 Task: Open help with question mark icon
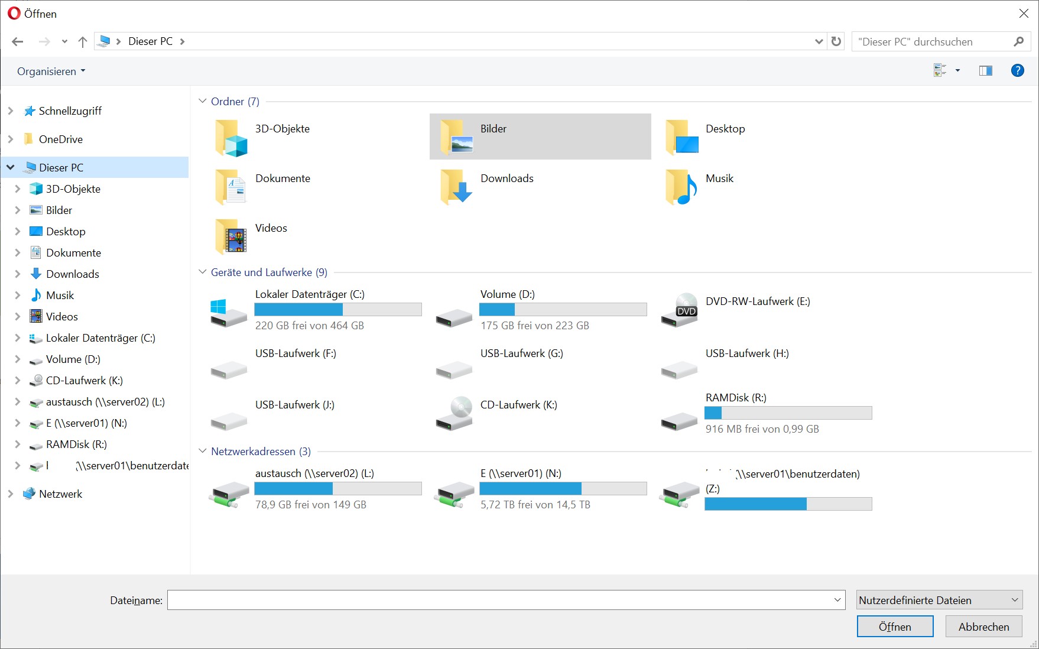pyautogui.click(x=1018, y=71)
